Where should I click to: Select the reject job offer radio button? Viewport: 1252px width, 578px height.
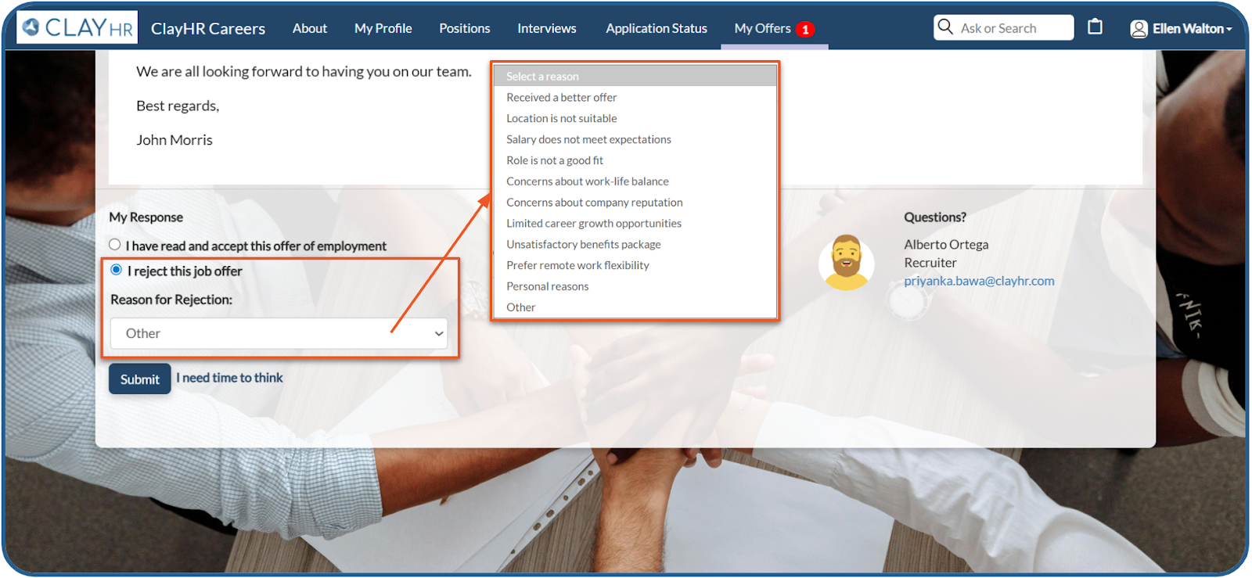117,270
